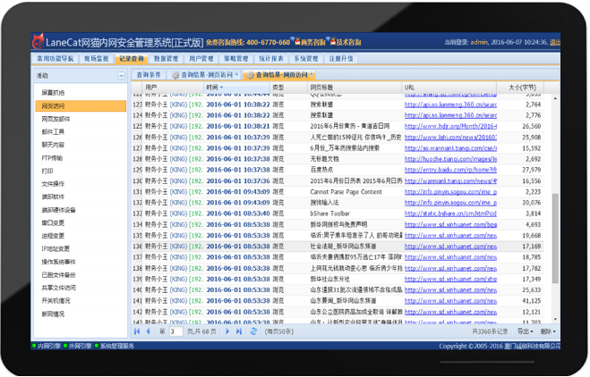Sort by the 时间 column header
The width and height of the screenshot is (590, 377).
pyautogui.click(x=213, y=88)
